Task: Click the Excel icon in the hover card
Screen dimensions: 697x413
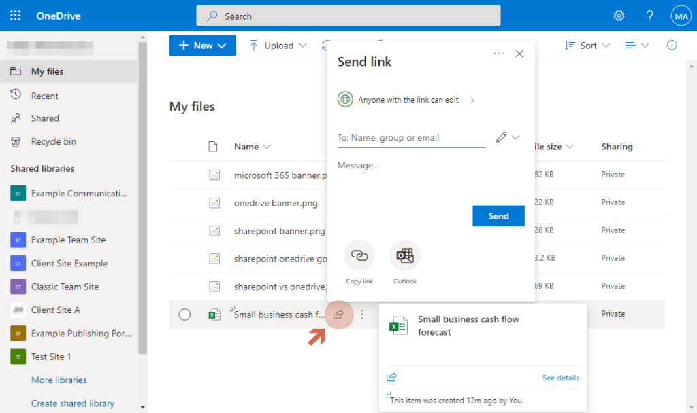Action: 398,326
